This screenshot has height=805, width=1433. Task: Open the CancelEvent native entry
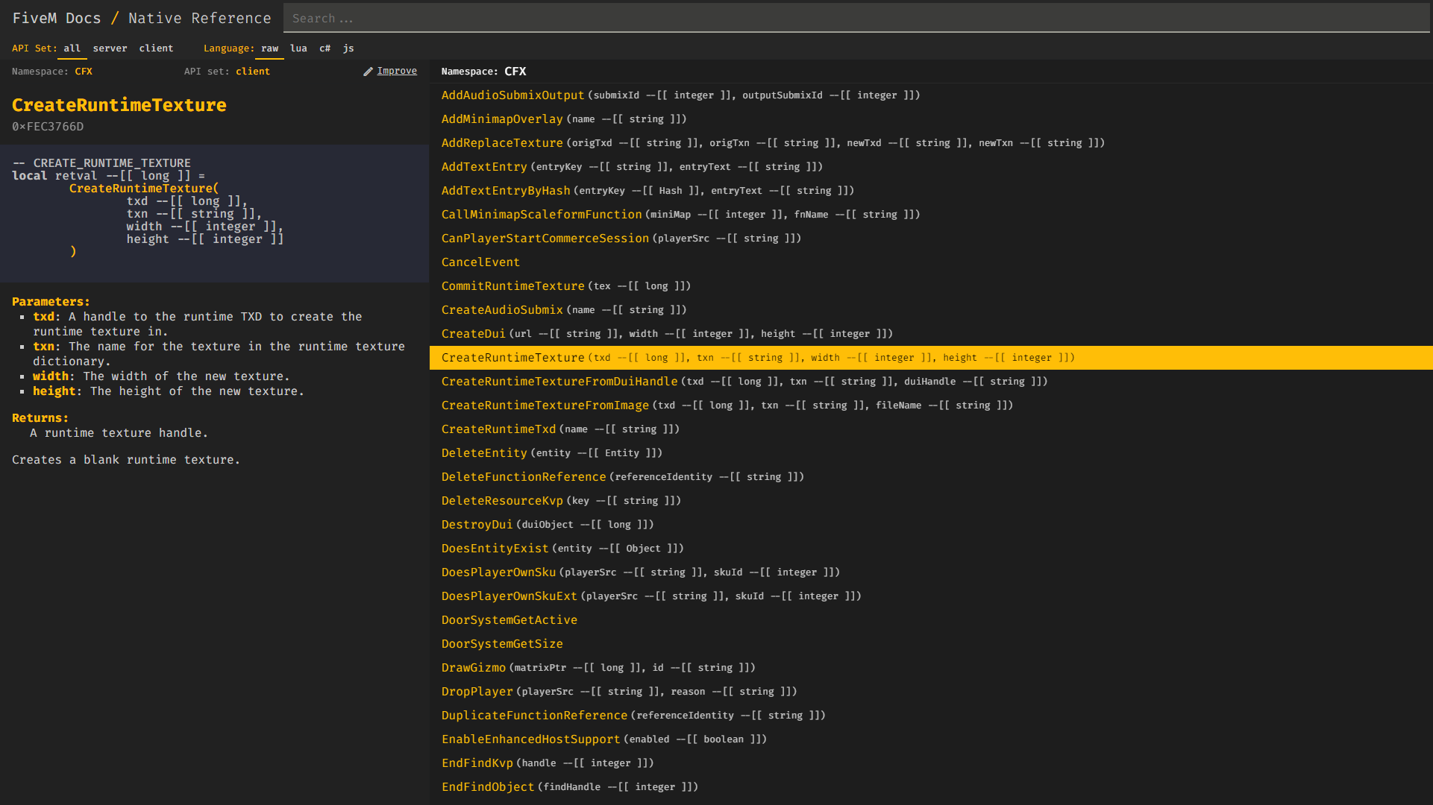[480, 262]
